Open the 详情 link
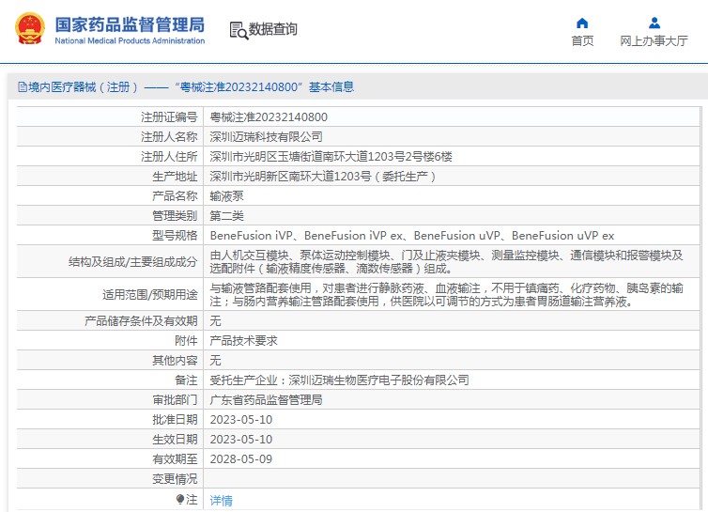This screenshot has width=708, height=512. 222,500
